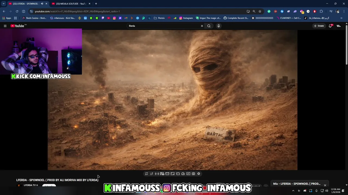
Task: Expand the Permis bookmarks folder
Action: coord(159,18)
